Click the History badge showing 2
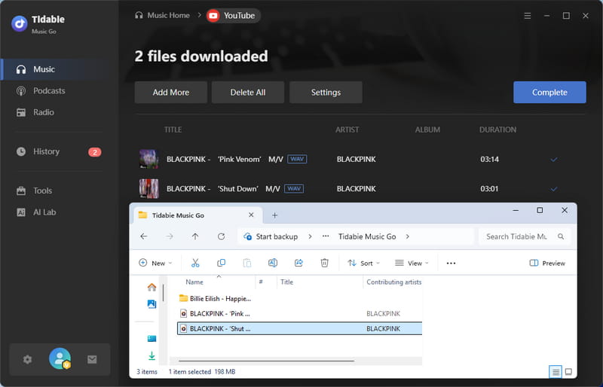Screen dimensions: 603x387 coord(95,152)
